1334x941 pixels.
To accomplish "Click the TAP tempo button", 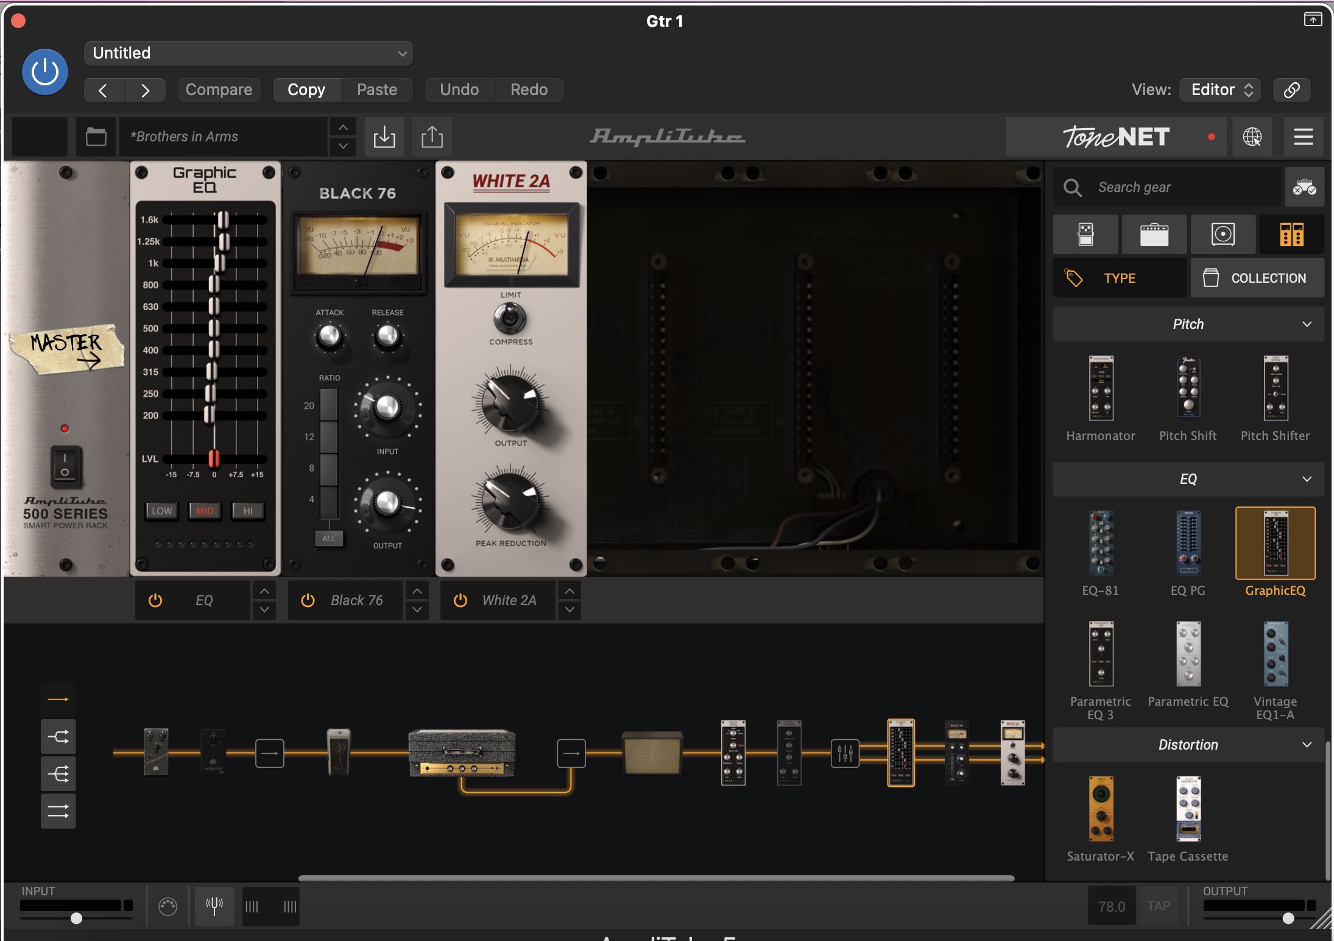I will (x=1159, y=906).
